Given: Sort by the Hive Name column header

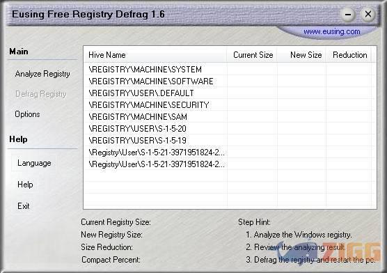Looking at the screenshot, I should pyautogui.click(x=155, y=55).
